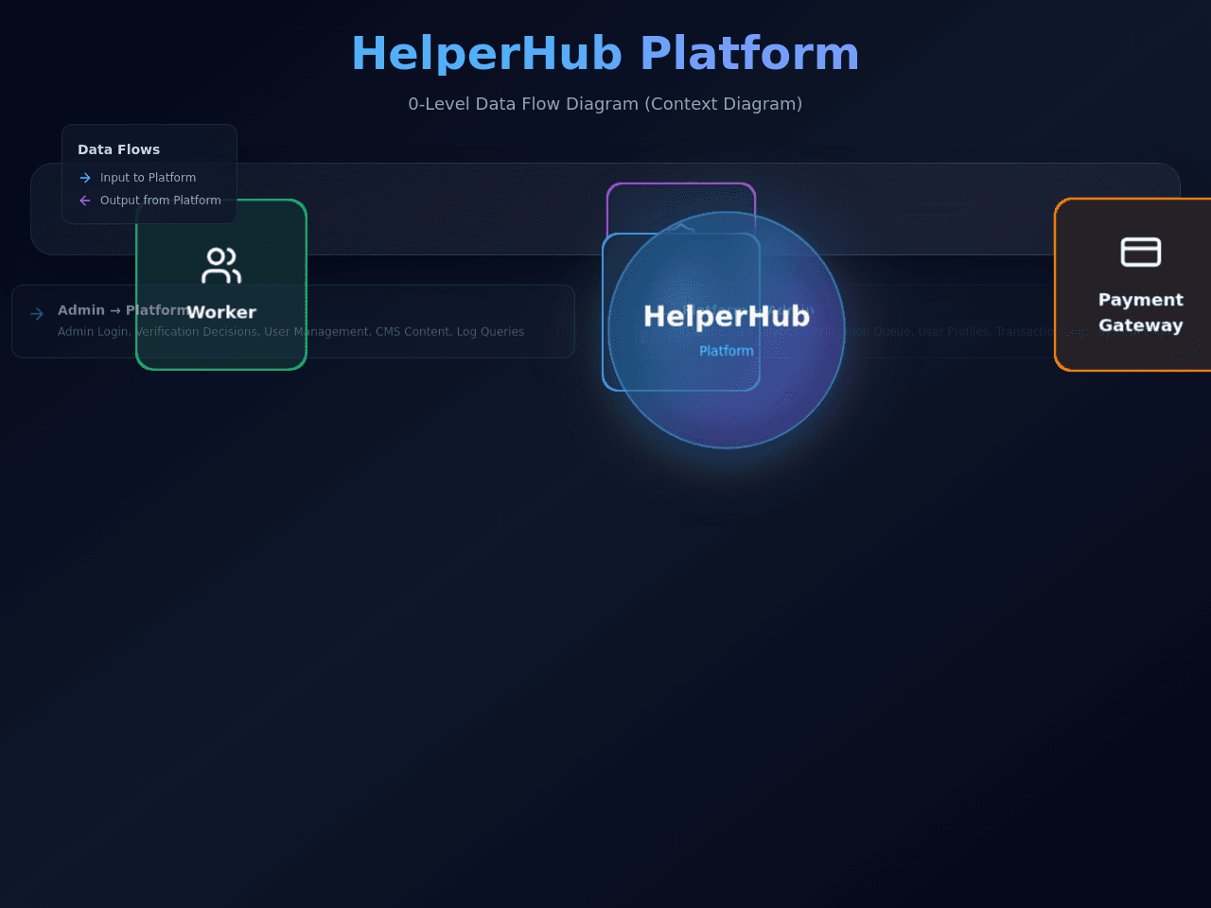Image resolution: width=1211 pixels, height=908 pixels.
Task: Click the Admin → Platform row arrow icon
Action: pyautogui.click(x=37, y=314)
